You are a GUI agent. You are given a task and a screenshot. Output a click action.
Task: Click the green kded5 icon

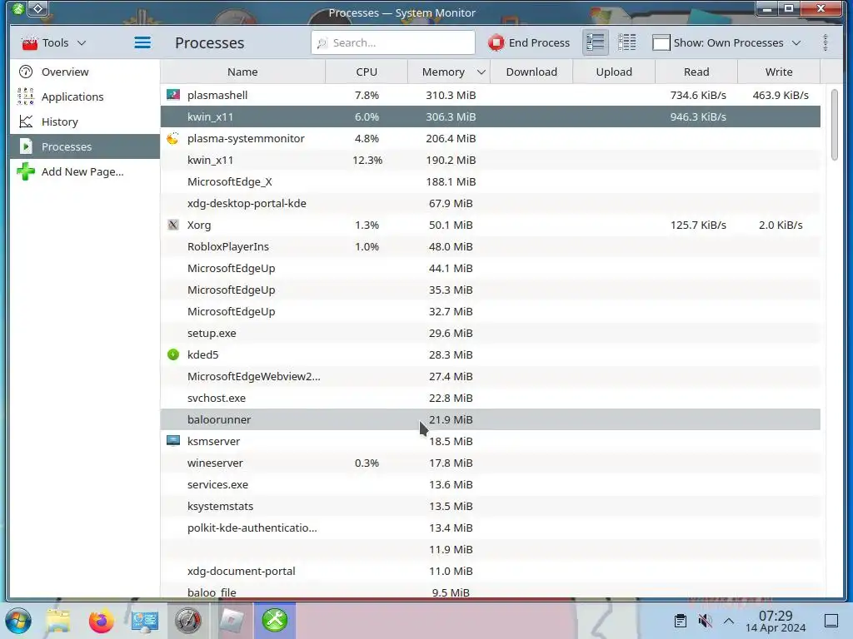[173, 354]
